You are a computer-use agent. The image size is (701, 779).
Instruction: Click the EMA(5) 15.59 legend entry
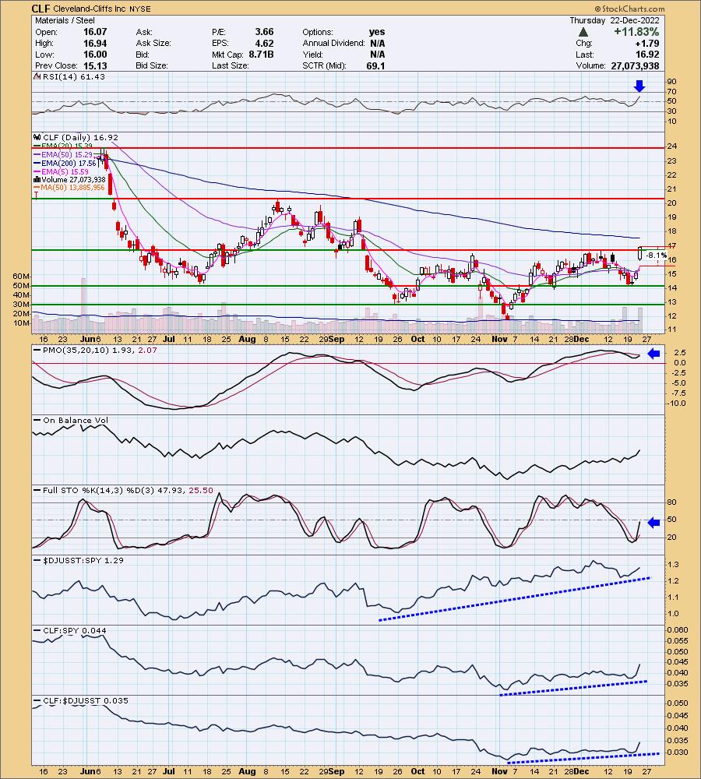click(x=61, y=171)
